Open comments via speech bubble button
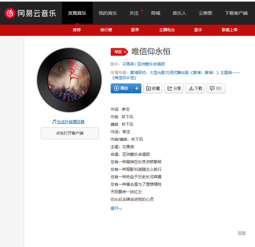Screen dimensions: 255x247 (x=216, y=88)
